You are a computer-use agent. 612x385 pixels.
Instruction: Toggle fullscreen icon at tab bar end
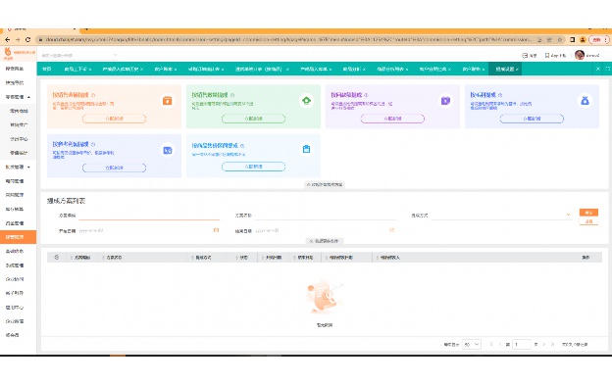click(x=608, y=69)
